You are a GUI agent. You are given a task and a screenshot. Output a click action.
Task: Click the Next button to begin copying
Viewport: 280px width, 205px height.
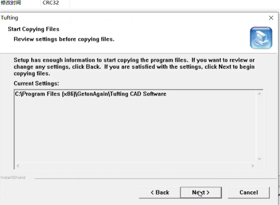tap(201, 192)
